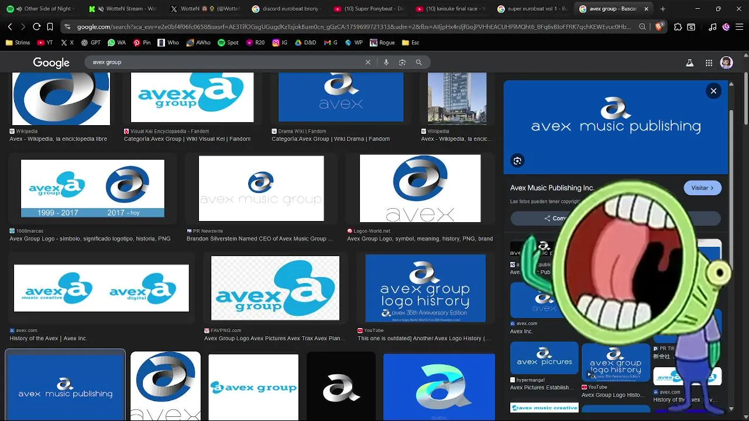Open the 'Brandon Silverstein Named CEO' result
749x421 pixels.
pyautogui.click(x=260, y=239)
